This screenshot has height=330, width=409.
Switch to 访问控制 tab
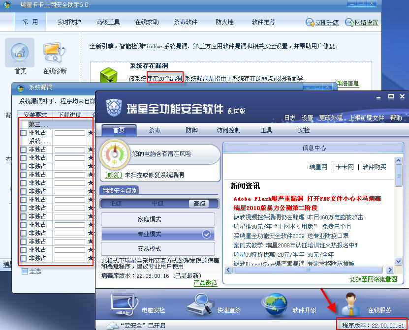(228, 130)
